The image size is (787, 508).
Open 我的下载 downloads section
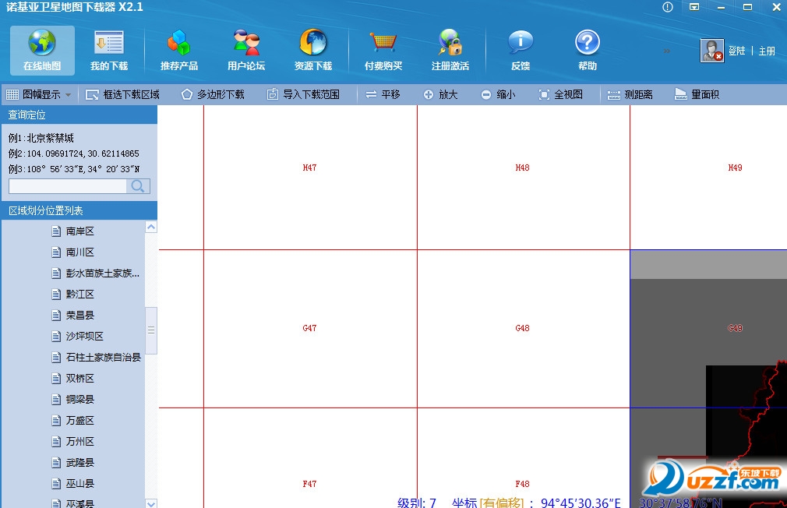(x=109, y=50)
